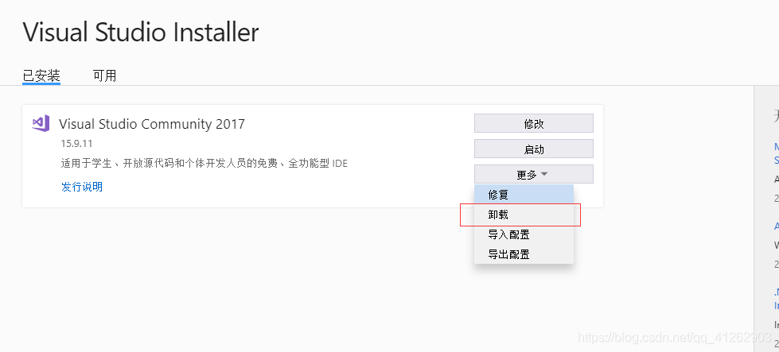Click the product description ending with IDE
779x352 pixels.
point(204,163)
